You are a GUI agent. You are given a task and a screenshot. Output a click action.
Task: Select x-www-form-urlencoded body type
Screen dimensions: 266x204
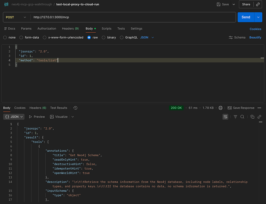point(45,38)
